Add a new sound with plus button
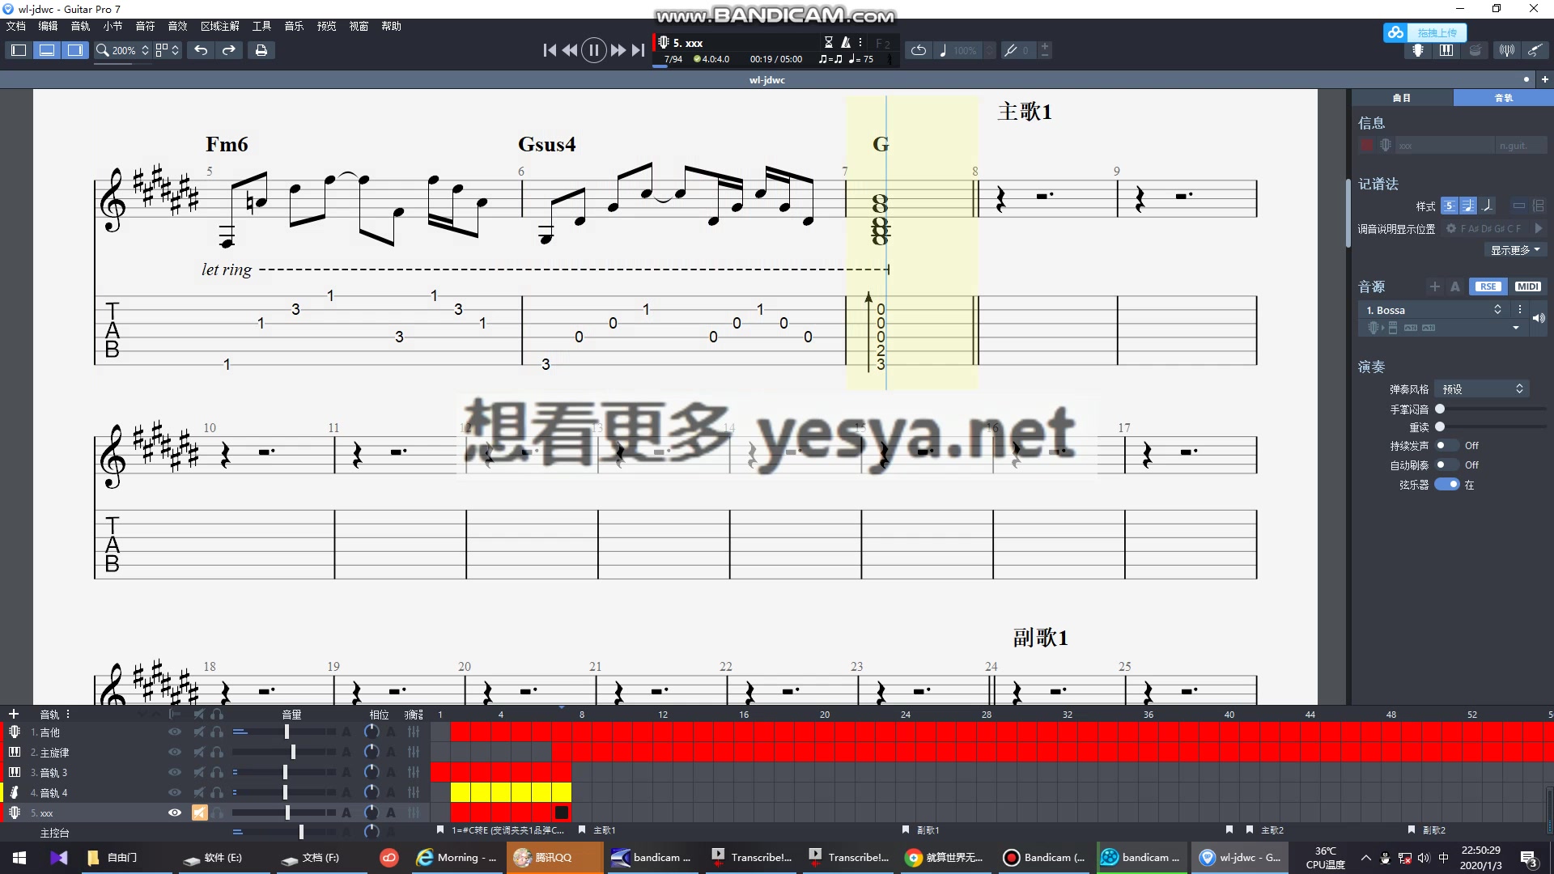 pyautogui.click(x=1434, y=286)
